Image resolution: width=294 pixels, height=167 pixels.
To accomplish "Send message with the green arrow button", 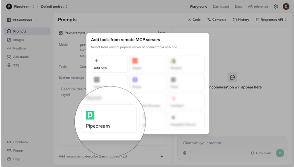I will (x=280, y=153).
